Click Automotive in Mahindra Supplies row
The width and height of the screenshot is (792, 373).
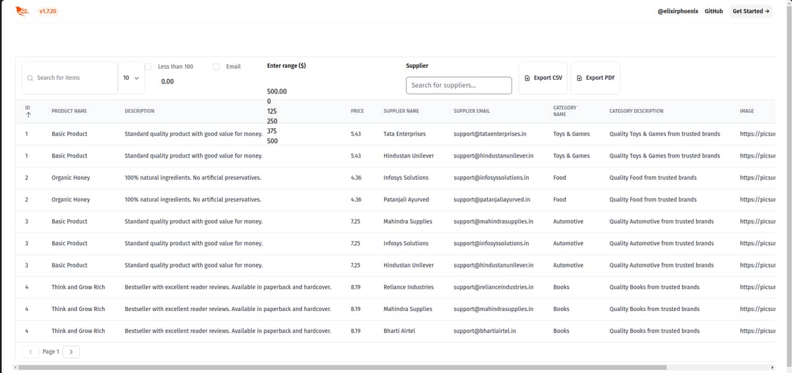pyautogui.click(x=568, y=221)
